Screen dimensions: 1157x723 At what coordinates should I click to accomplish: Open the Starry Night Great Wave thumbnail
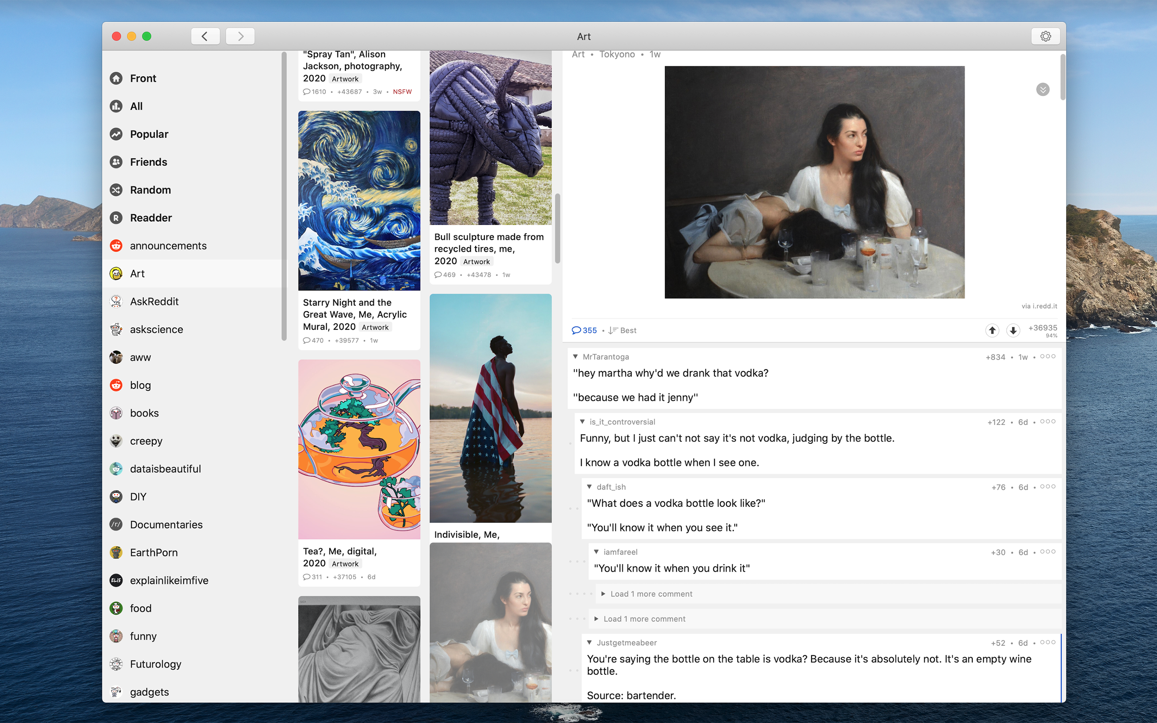[359, 200]
